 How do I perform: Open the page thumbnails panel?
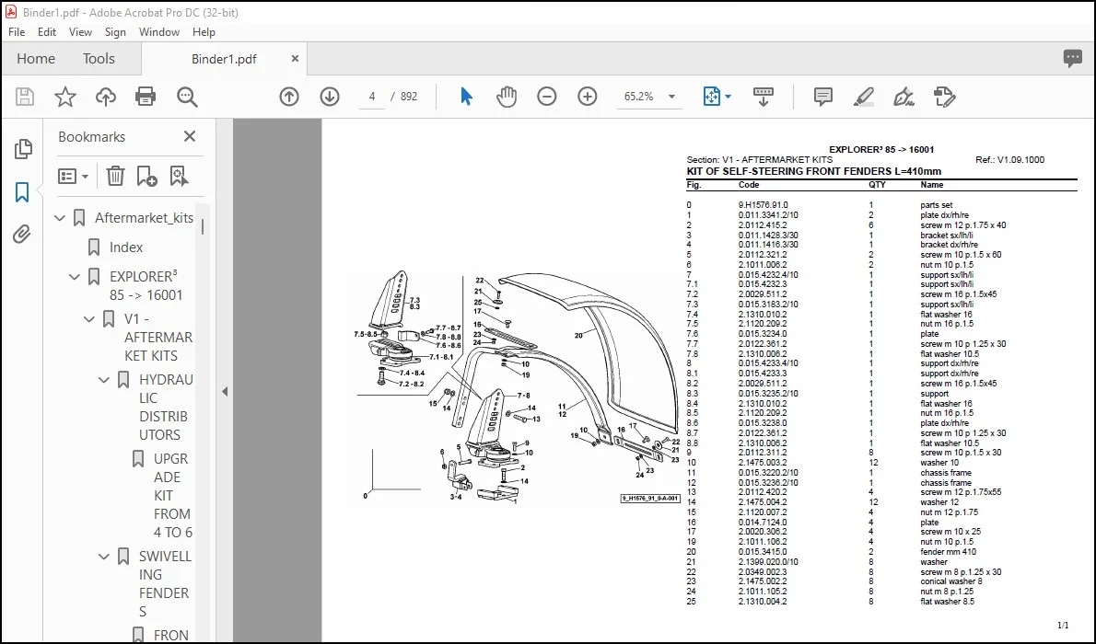(23, 149)
